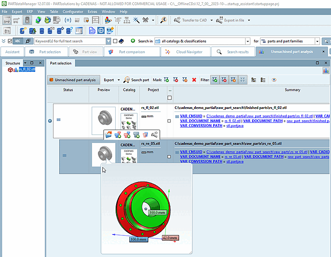Click the blue minus collapse icon beside first row
The image size is (331, 257).
point(50,120)
